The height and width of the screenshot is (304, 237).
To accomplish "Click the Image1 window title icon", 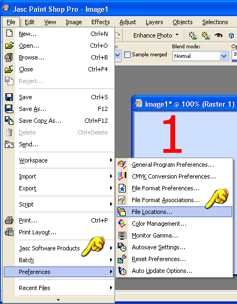I will point(138,103).
